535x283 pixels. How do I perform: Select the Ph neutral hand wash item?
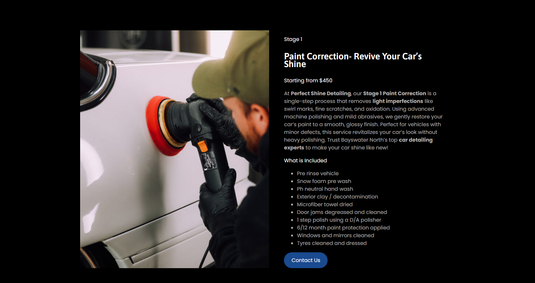[x=325, y=189]
